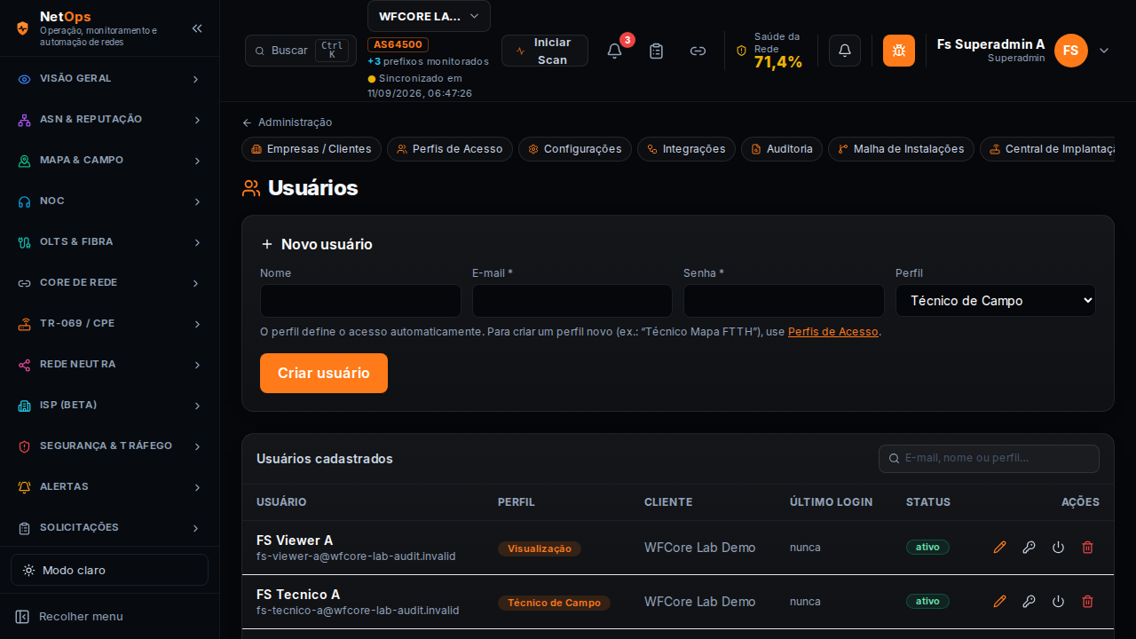Open the Configurações tab
Image resolution: width=1136 pixels, height=639 pixels.
[575, 149]
